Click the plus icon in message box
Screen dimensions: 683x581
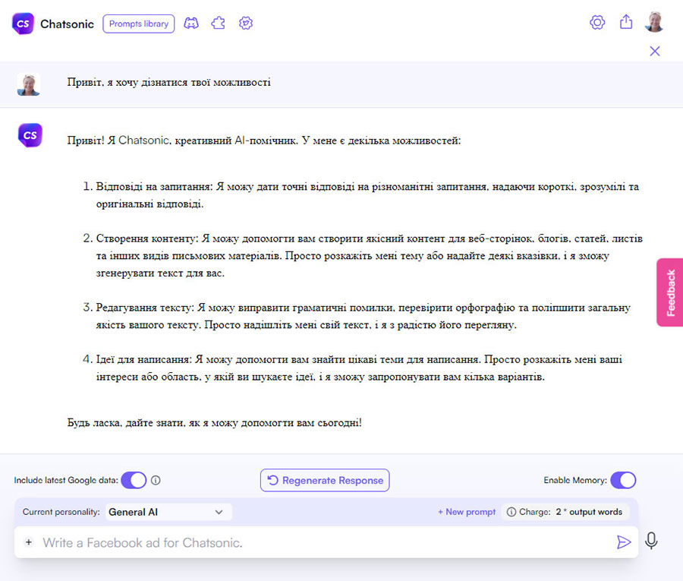(29, 542)
